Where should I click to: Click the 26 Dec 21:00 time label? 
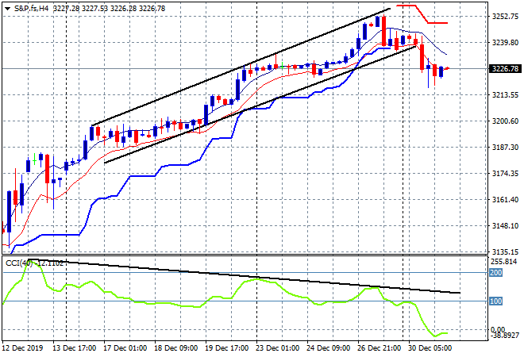(379, 348)
